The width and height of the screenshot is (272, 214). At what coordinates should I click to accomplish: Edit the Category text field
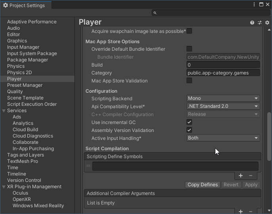point(223,73)
